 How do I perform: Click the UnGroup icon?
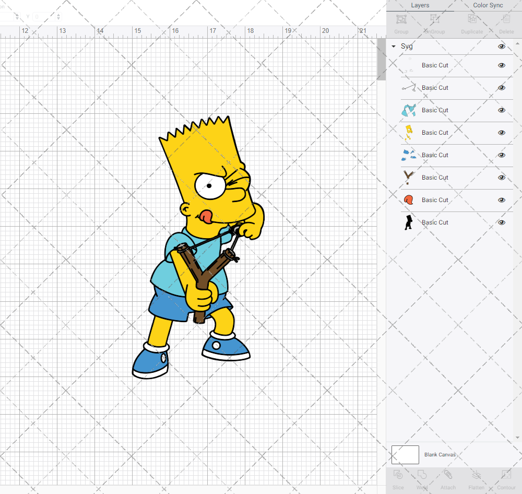(434, 22)
